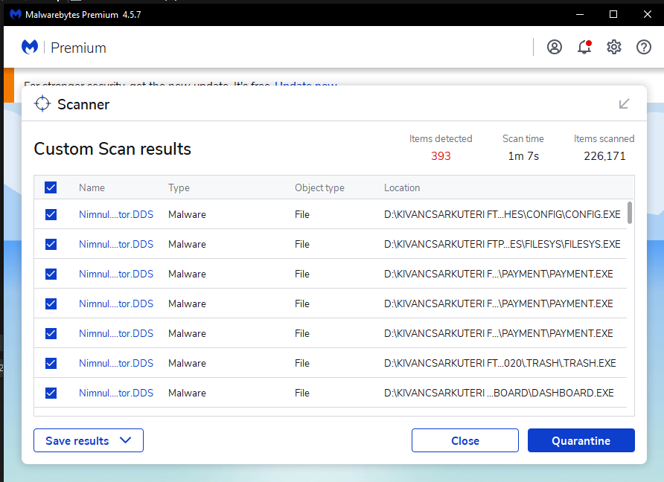Uncheck the FILESYS.EXE row checkbox

tap(51, 244)
